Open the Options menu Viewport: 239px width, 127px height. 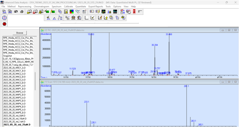pos(117,6)
